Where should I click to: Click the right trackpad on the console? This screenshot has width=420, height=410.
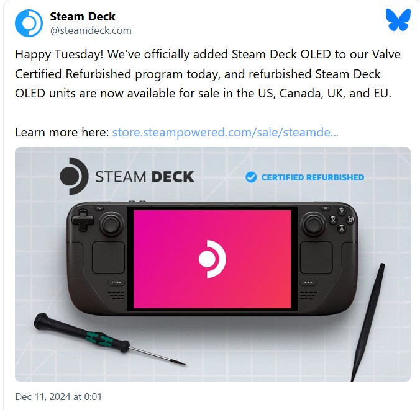click(x=316, y=257)
